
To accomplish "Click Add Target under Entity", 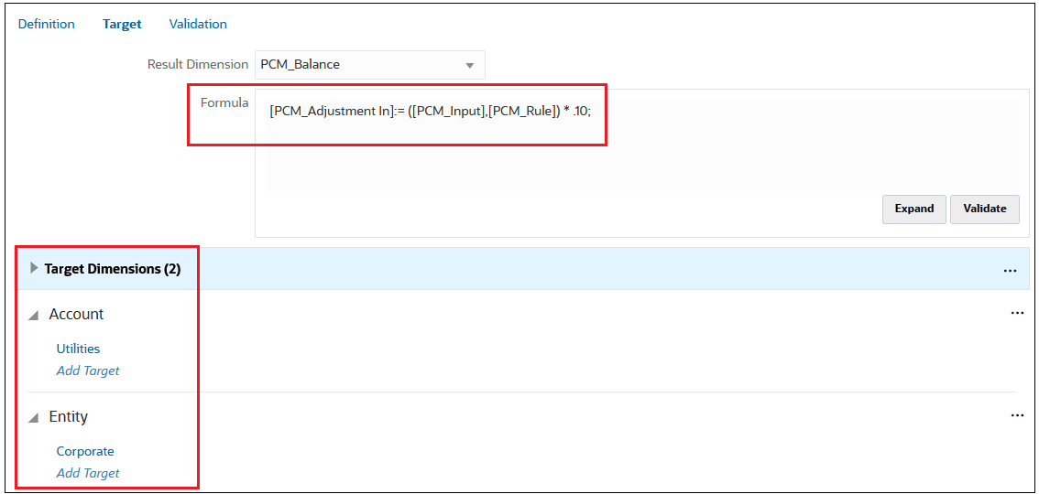I will 88,473.
